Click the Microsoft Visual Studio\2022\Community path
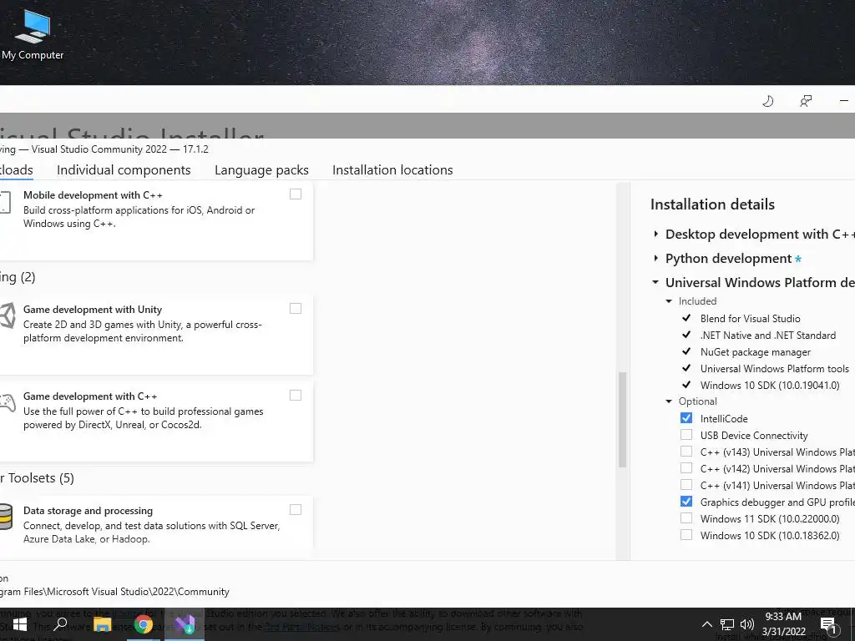 tap(114, 592)
